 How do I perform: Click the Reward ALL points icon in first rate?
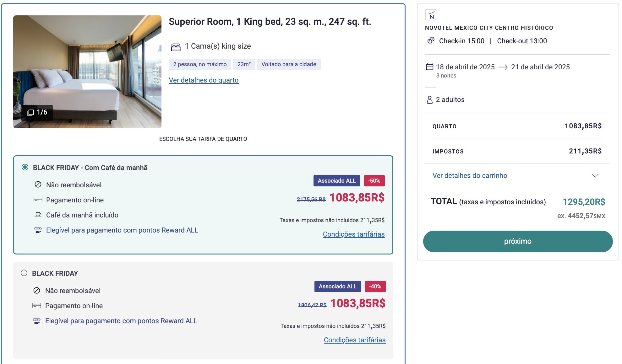pos(38,230)
